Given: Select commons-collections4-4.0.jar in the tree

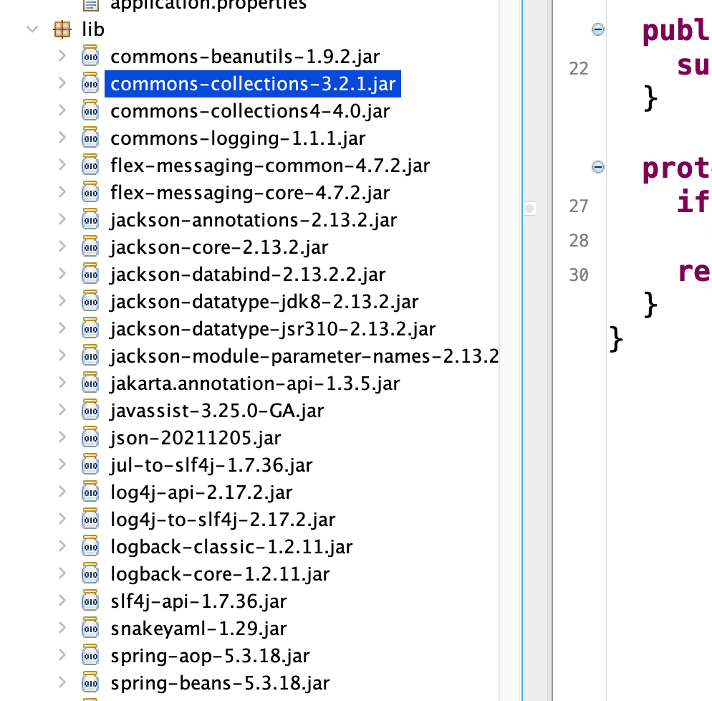Looking at the screenshot, I should (x=250, y=111).
